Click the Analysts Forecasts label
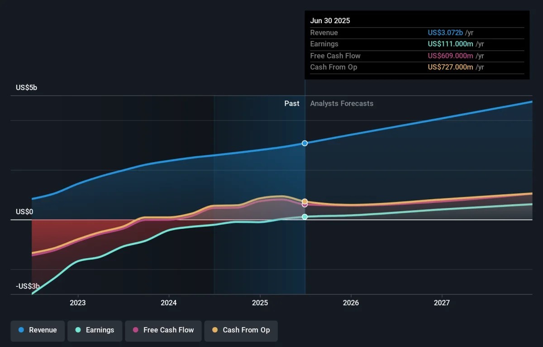The height and width of the screenshot is (347, 543). (342, 103)
